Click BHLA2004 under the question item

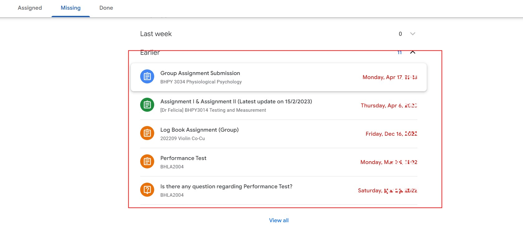click(x=172, y=195)
